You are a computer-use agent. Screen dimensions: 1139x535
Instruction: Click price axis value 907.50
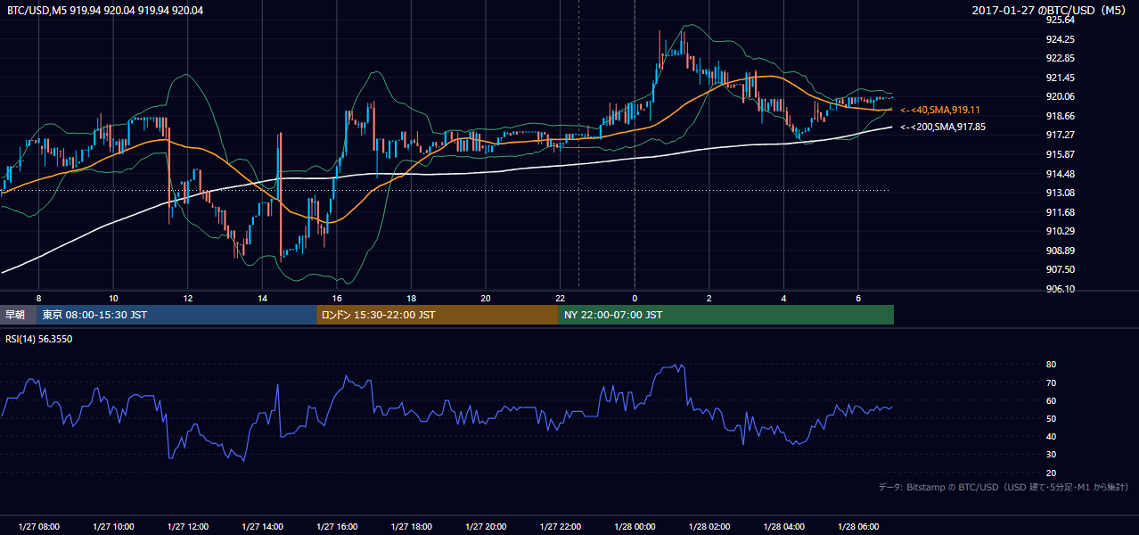click(x=1060, y=269)
